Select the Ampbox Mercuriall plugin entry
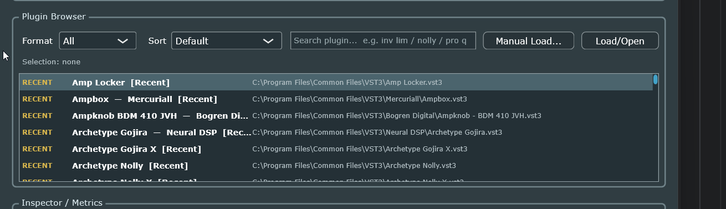The width and height of the screenshot is (726, 209). [x=336, y=99]
